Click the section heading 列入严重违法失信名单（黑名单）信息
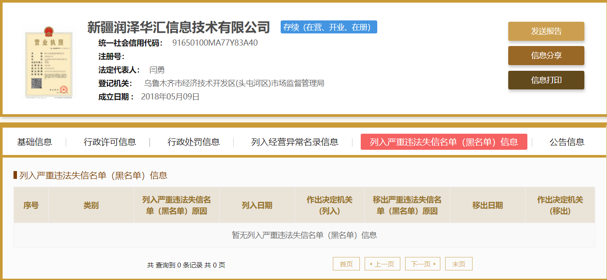 coord(93,175)
